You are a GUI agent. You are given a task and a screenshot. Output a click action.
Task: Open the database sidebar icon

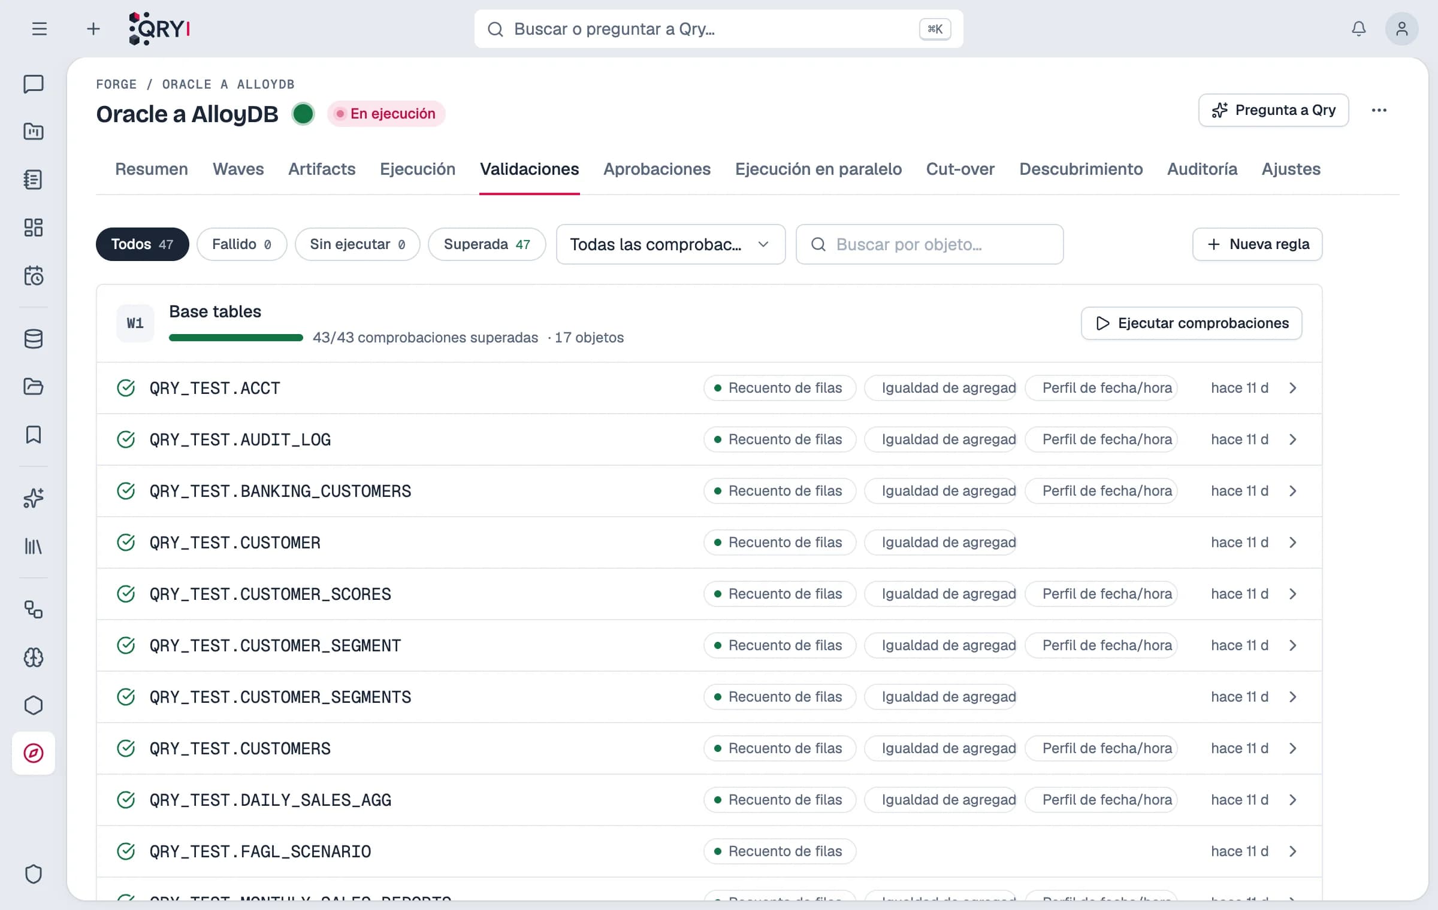click(34, 339)
